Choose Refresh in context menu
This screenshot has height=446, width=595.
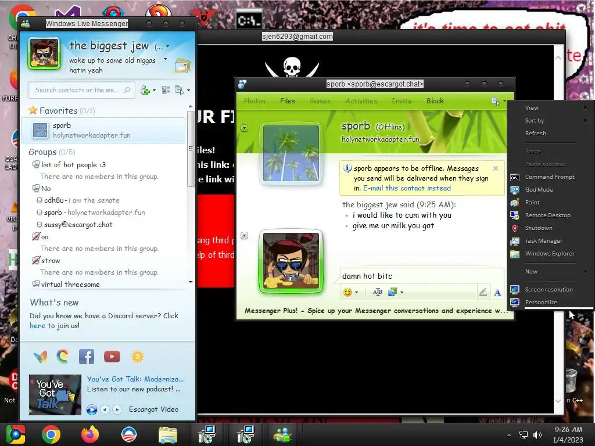coord(549,134)
